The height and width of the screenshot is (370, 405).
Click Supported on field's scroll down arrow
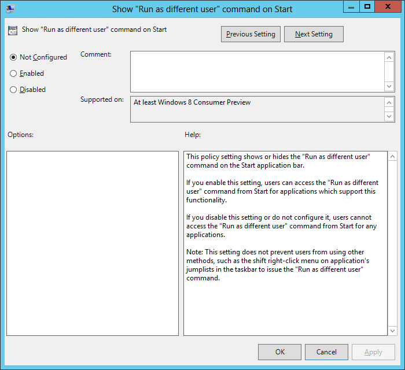[x=389, y=116]
